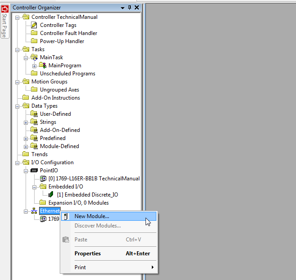Click the MainTask task icon
The image size is (296, 280).
pyautogui.click(x=34, y=57)
